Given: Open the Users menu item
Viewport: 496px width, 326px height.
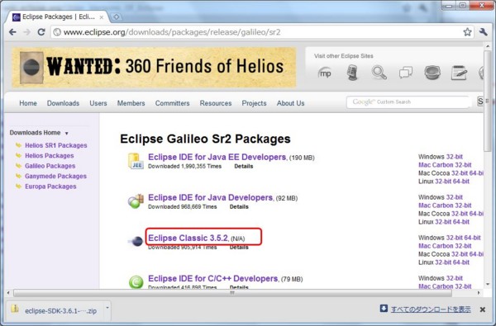Looking at the screenshot, I should (98, 103).
